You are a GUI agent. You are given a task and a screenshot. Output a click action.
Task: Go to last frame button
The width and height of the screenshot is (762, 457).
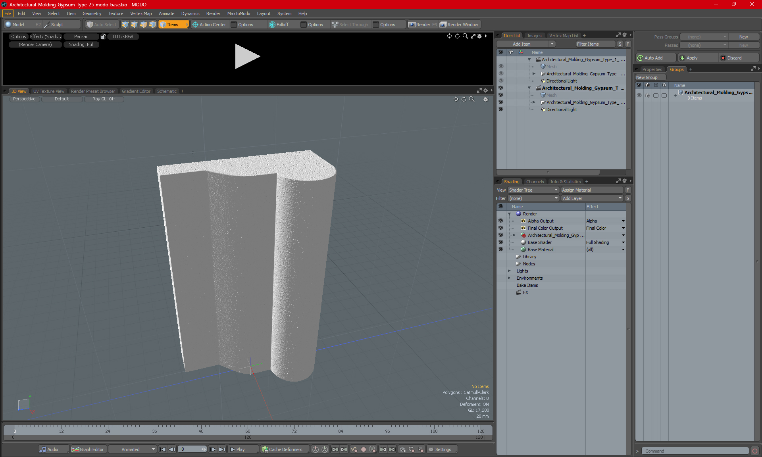pos(222,449)
